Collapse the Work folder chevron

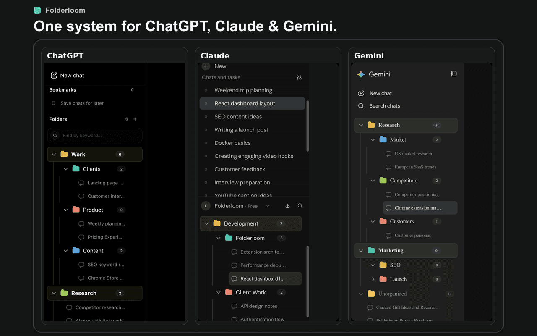click(54, 155)
